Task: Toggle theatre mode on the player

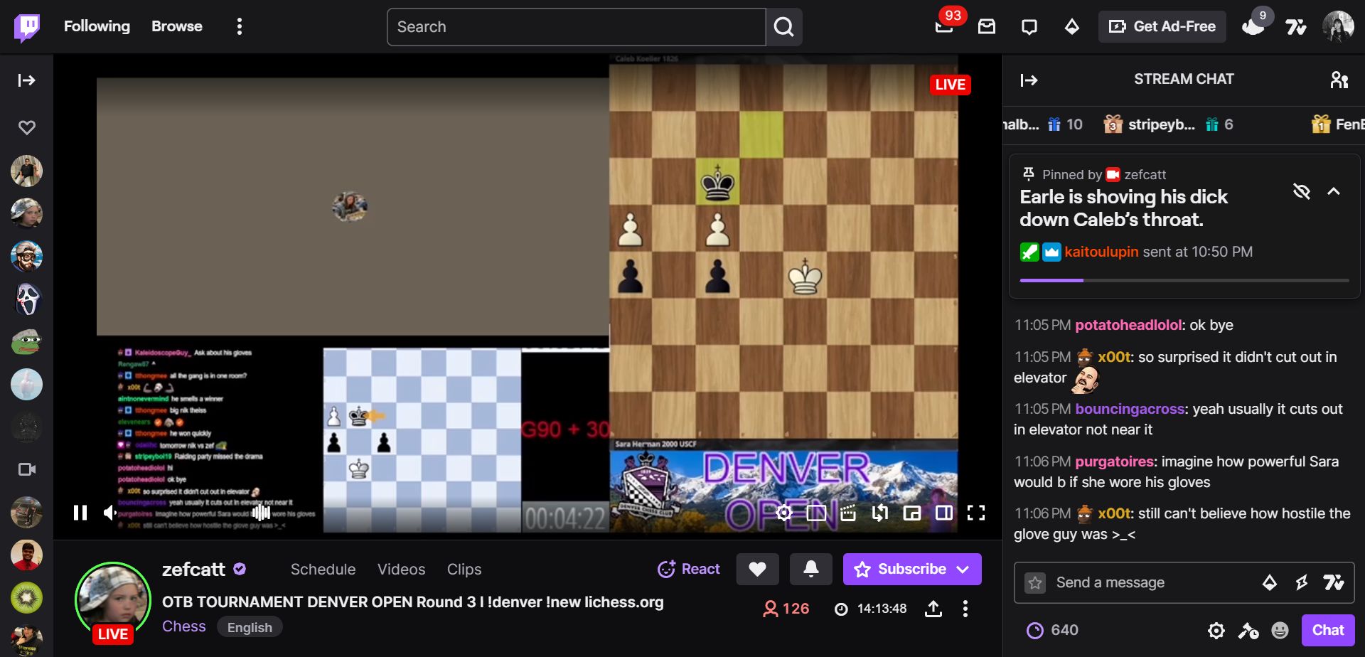Action: 944,513
